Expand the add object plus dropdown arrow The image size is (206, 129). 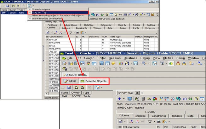pos(123,99)
